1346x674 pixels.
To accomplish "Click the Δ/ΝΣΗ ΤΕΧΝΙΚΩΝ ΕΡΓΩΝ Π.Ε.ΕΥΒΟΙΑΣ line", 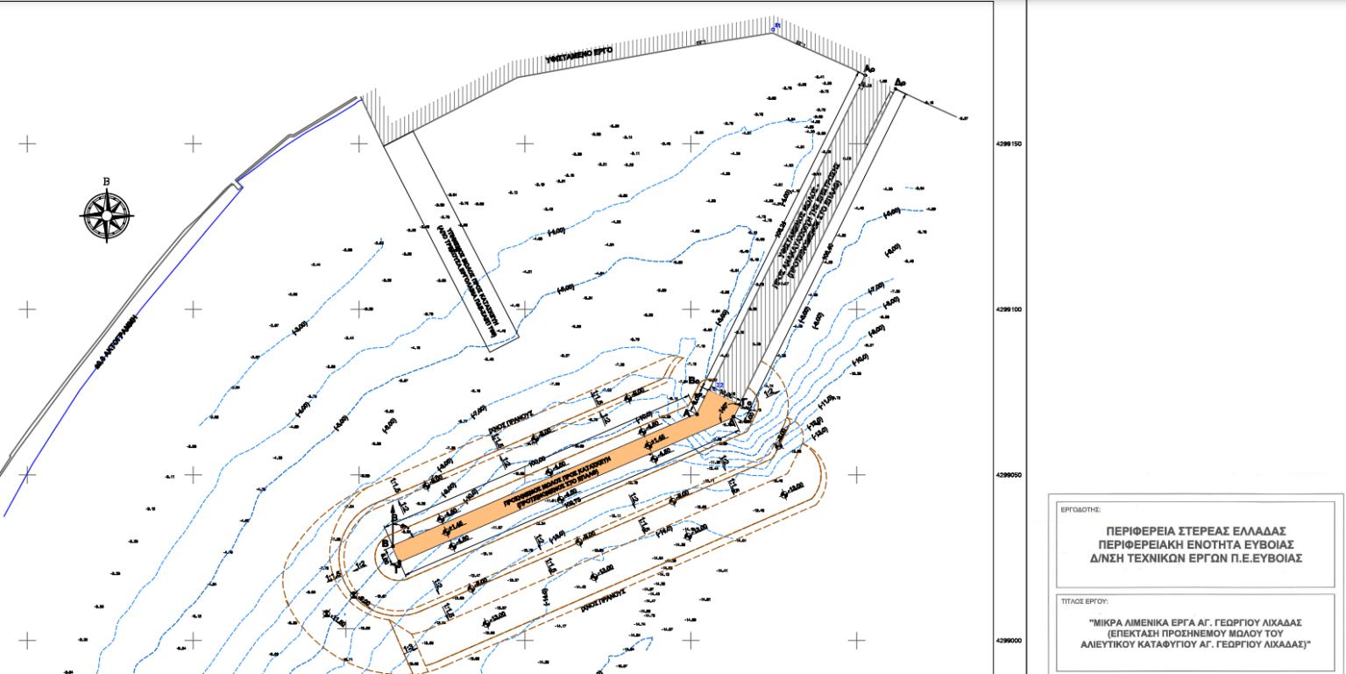I will point(1194,557).
